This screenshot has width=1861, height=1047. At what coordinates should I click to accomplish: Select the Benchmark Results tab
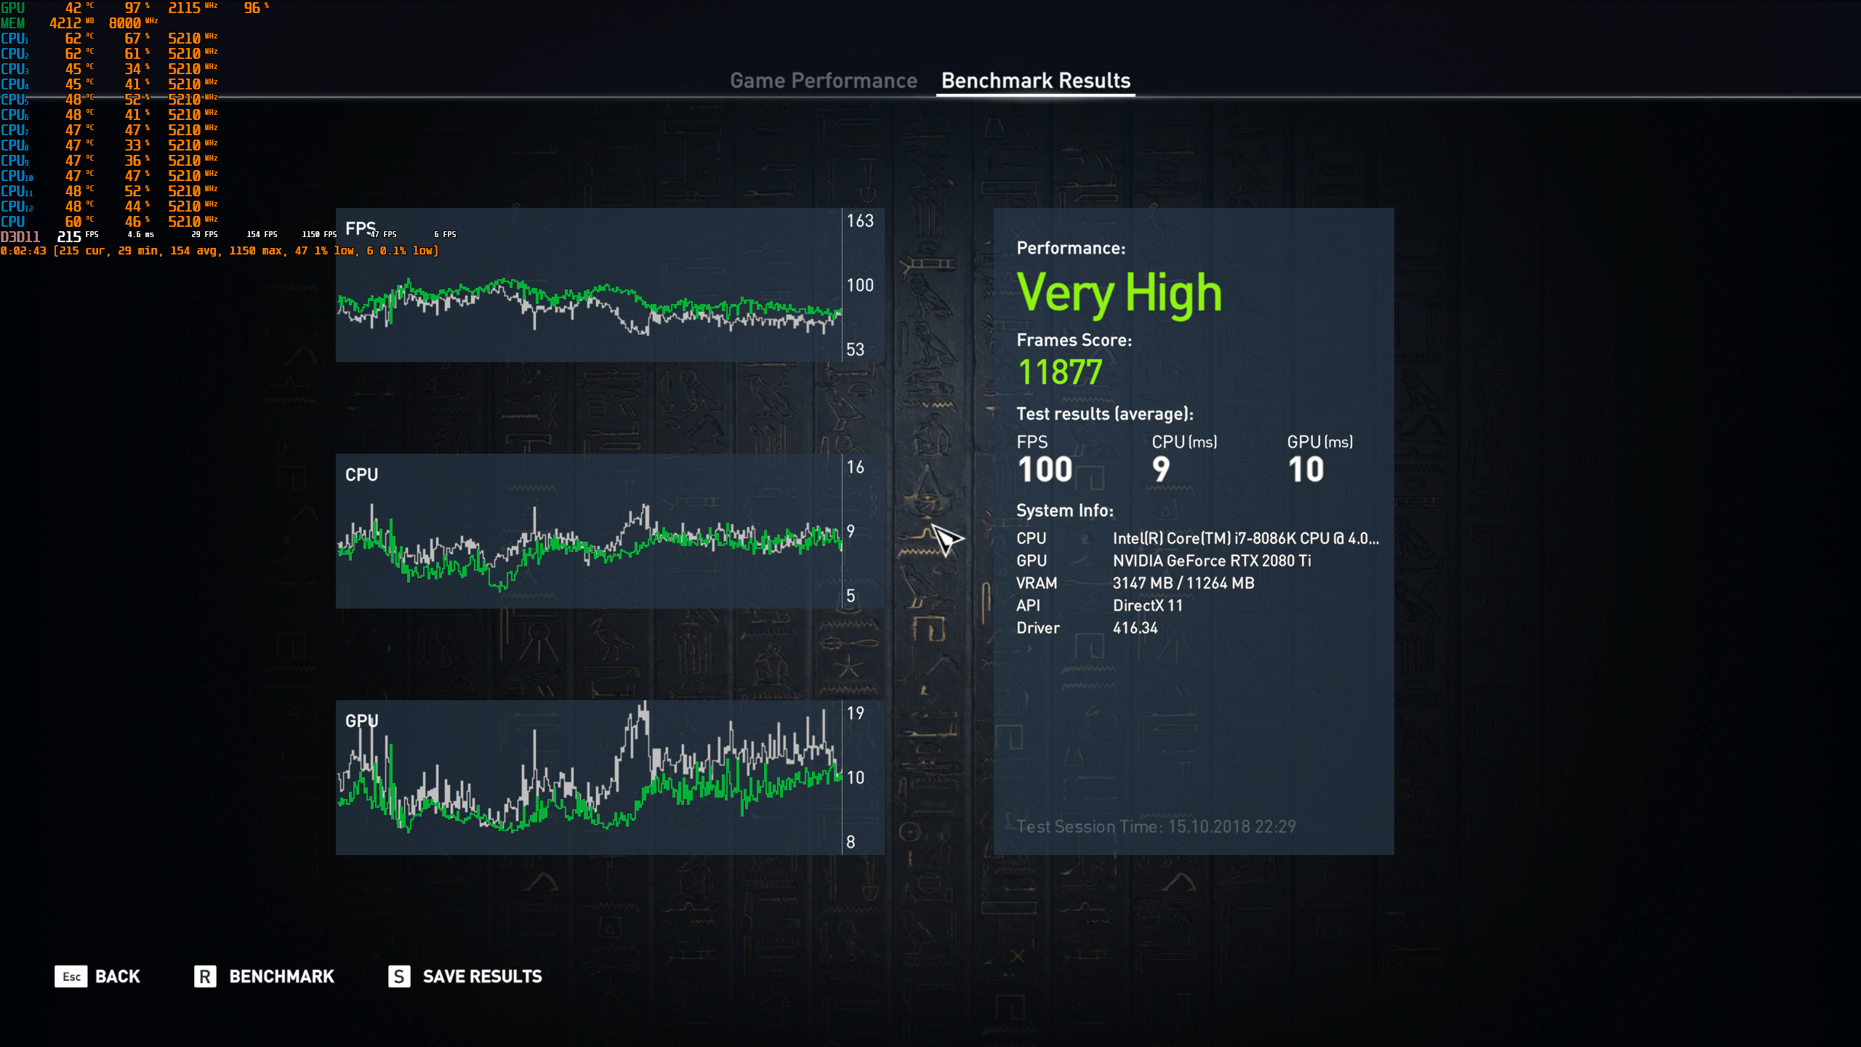click(x=1035, y=81)
